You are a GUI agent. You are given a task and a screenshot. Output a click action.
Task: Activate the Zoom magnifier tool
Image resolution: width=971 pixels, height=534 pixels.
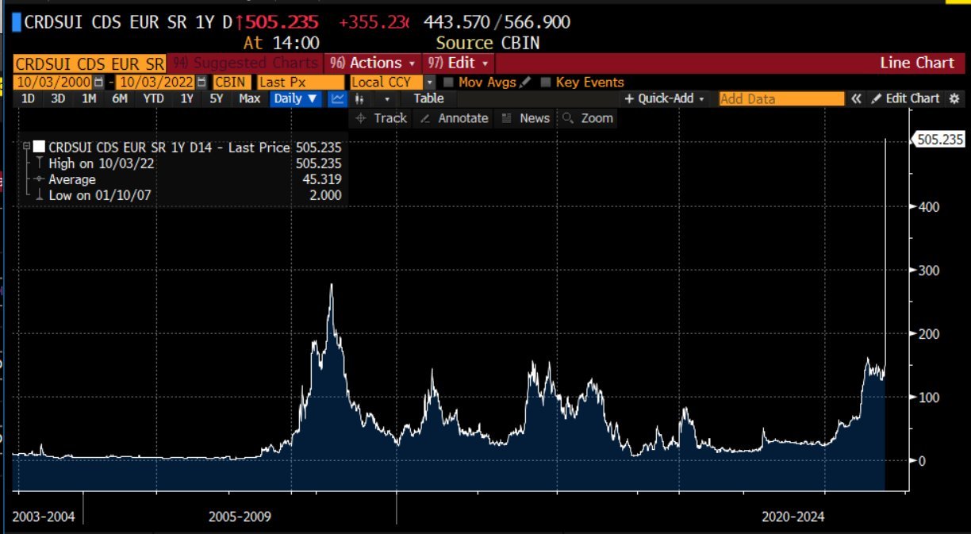click(x=588, y=117)
